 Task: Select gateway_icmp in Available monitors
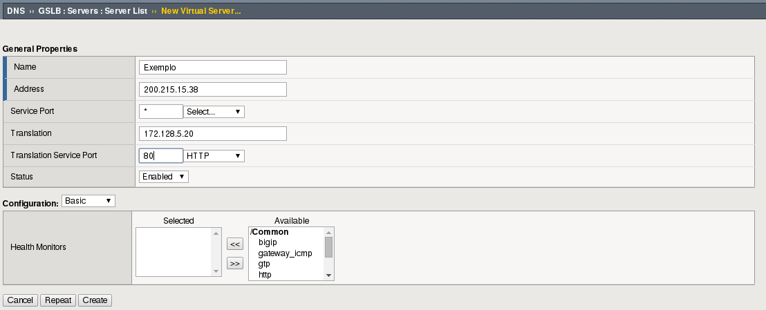[x=285, y=253]
